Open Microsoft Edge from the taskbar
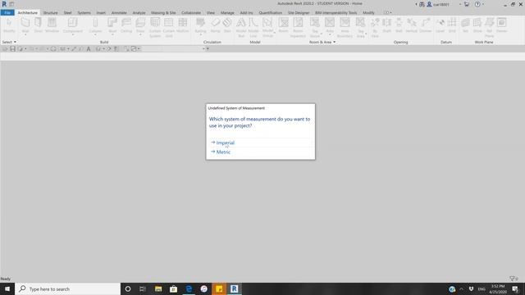This screenshot has height=295, width=525. (189, 289)
